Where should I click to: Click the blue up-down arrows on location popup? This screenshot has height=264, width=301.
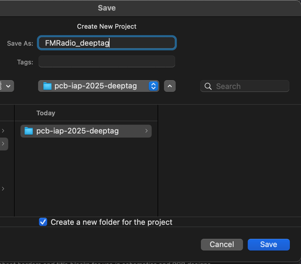click(153, 86)
